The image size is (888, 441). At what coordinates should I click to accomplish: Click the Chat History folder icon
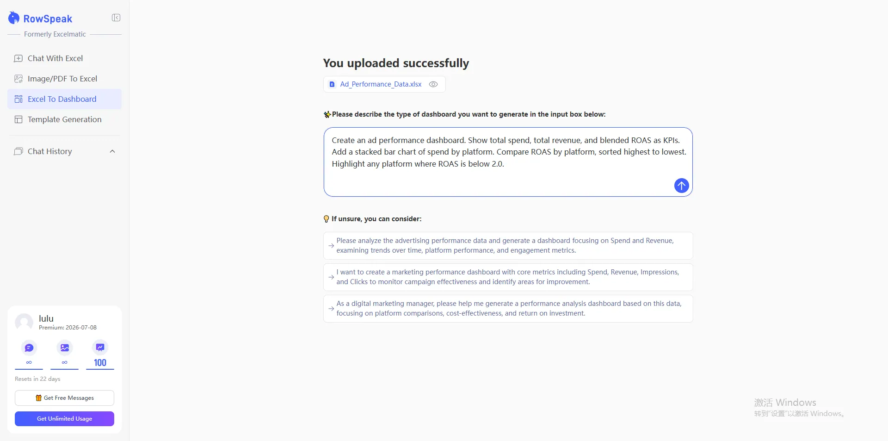click(x=18, y=151)
